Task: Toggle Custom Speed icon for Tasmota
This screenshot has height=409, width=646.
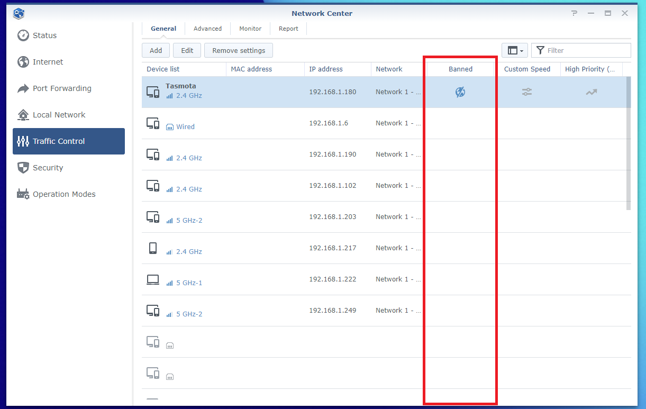Action: pyautogui.click(x=527, y=92)
